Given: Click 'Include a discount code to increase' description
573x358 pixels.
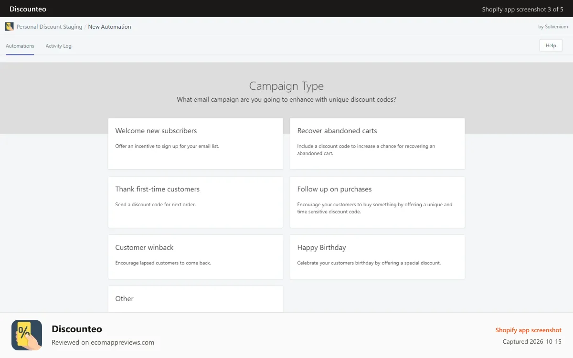Looking at the screenshot, I should click(366, 150).
